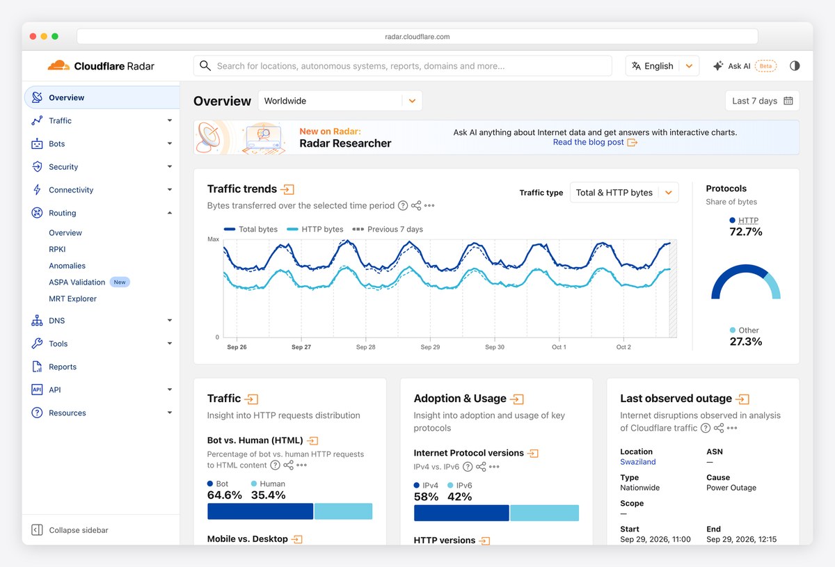The image size is (835, 567).
Task: Click Collapse sidebar button text
Action: tap(79, 530)
